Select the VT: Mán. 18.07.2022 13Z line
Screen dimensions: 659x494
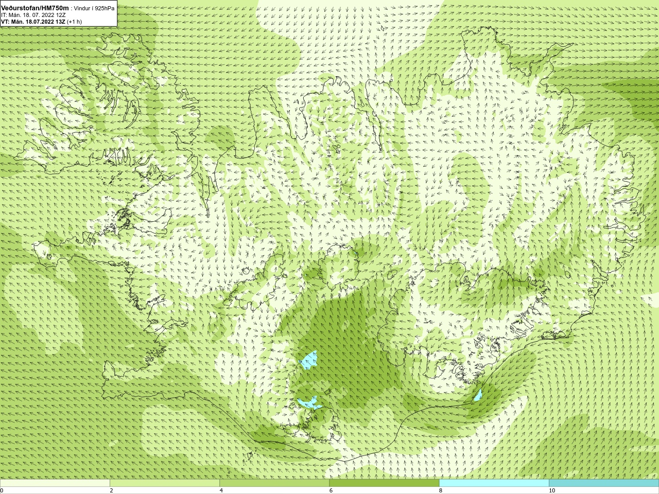click(33, 22)
